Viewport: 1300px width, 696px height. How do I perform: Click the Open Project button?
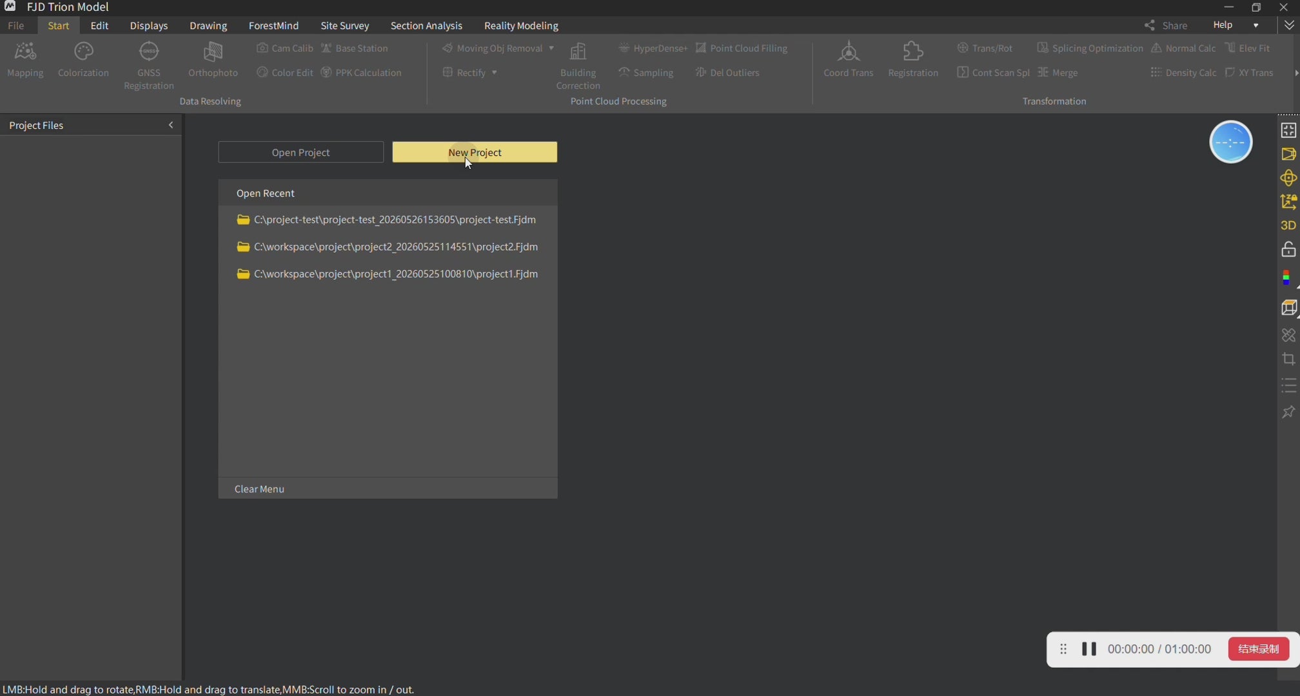tap(301, 152)
